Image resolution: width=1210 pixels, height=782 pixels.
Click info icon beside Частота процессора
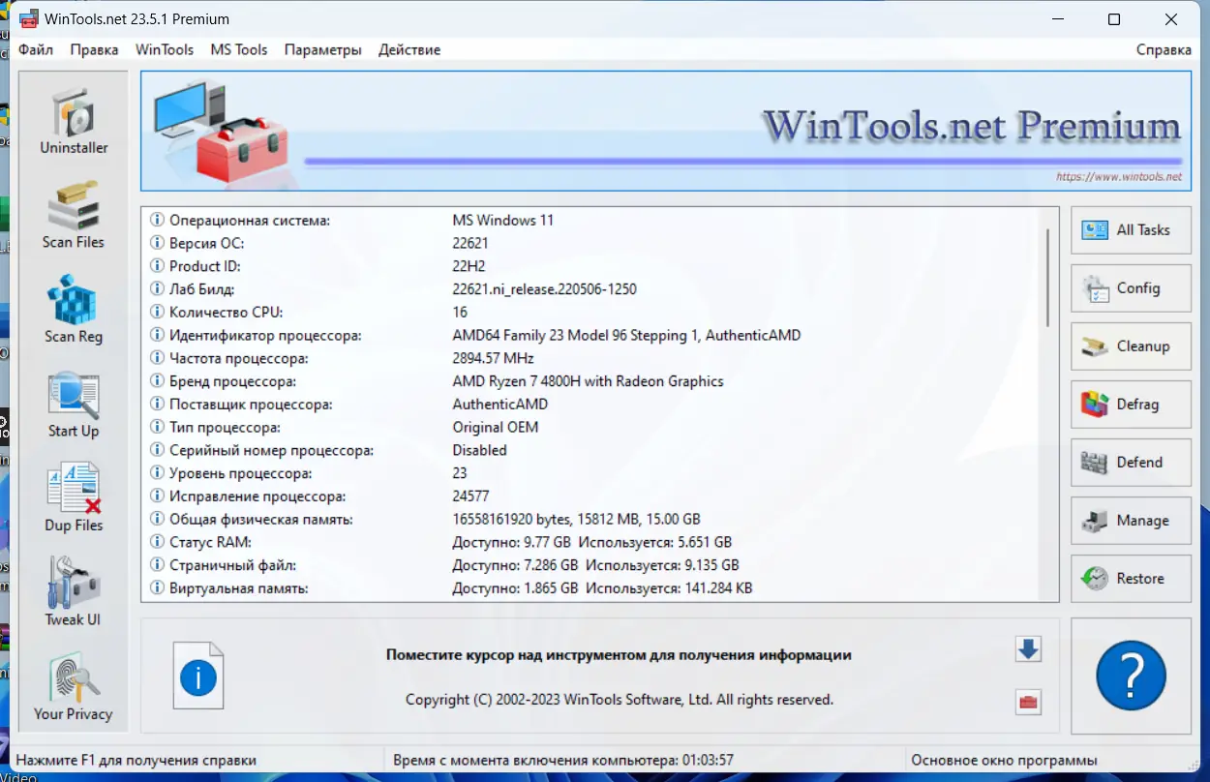(x=158, y=358)
